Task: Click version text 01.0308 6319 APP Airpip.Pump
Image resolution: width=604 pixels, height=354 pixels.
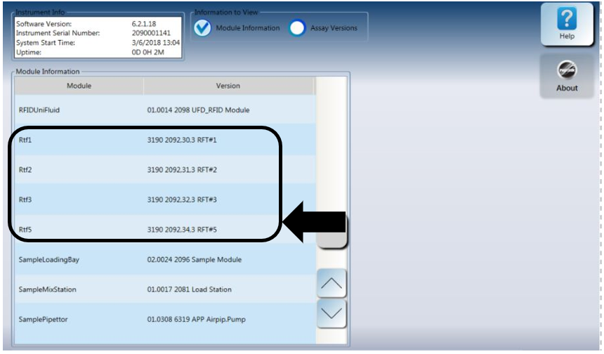Action: coord(196,320)
